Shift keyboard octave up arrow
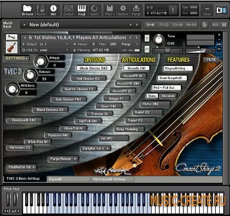 [x=18, y=211]
